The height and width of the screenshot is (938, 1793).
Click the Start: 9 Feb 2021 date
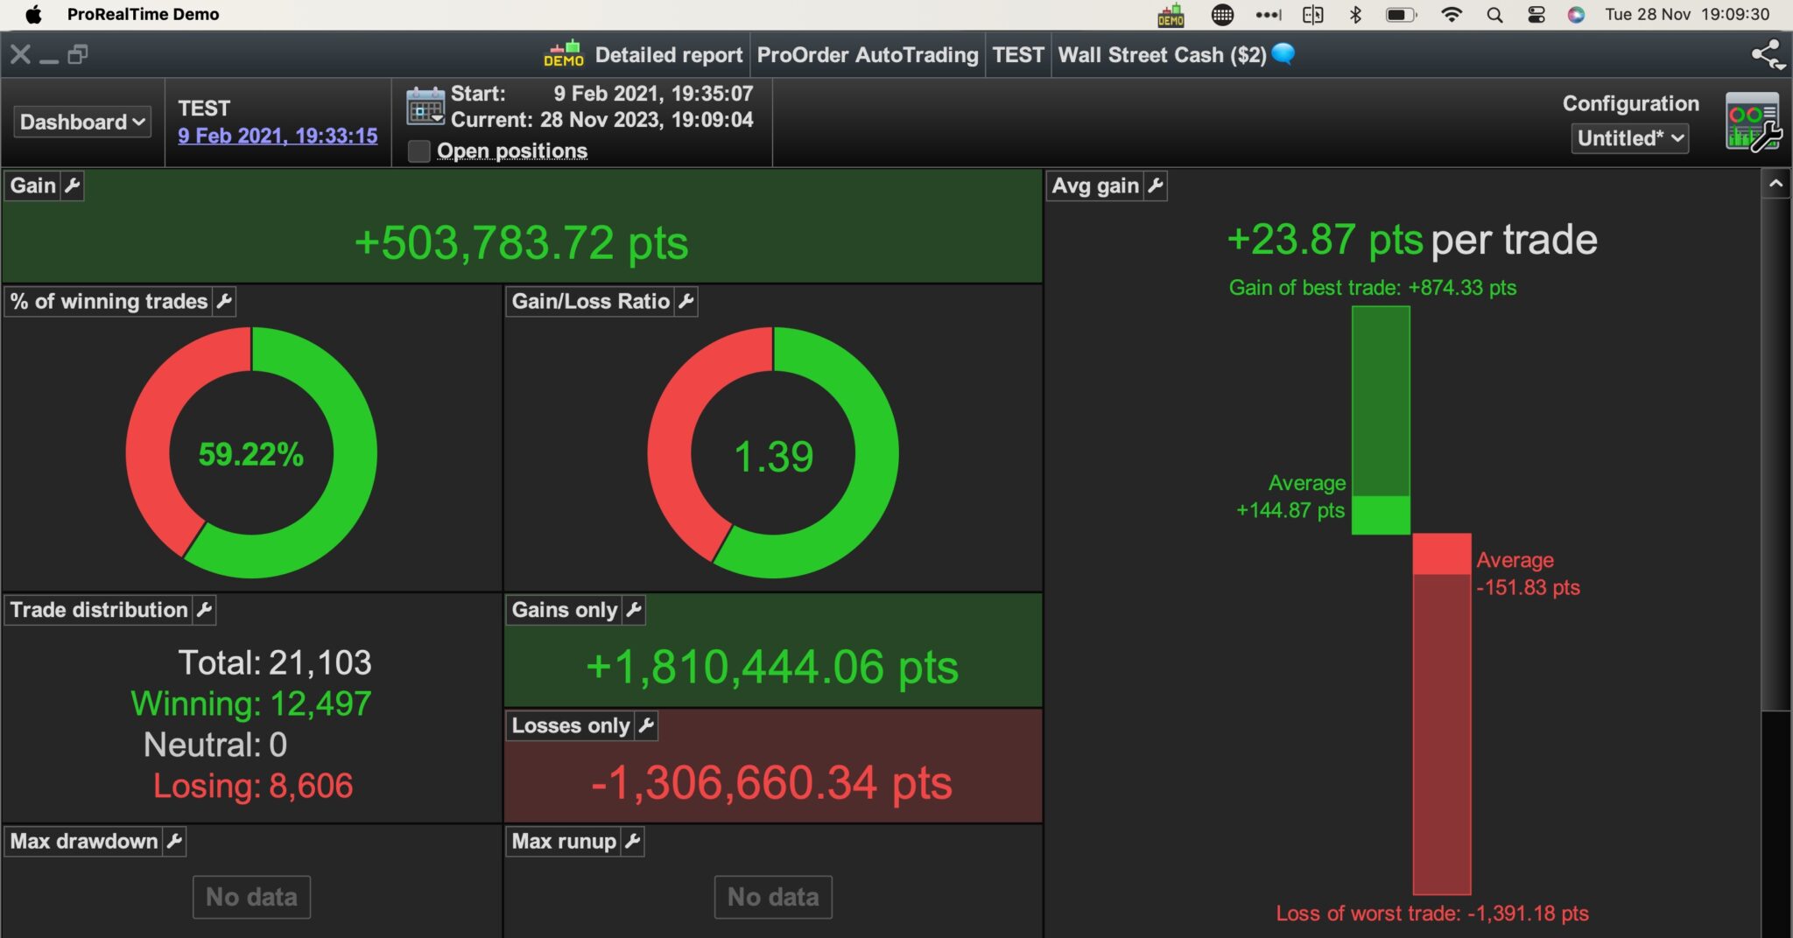pos(601,94)
